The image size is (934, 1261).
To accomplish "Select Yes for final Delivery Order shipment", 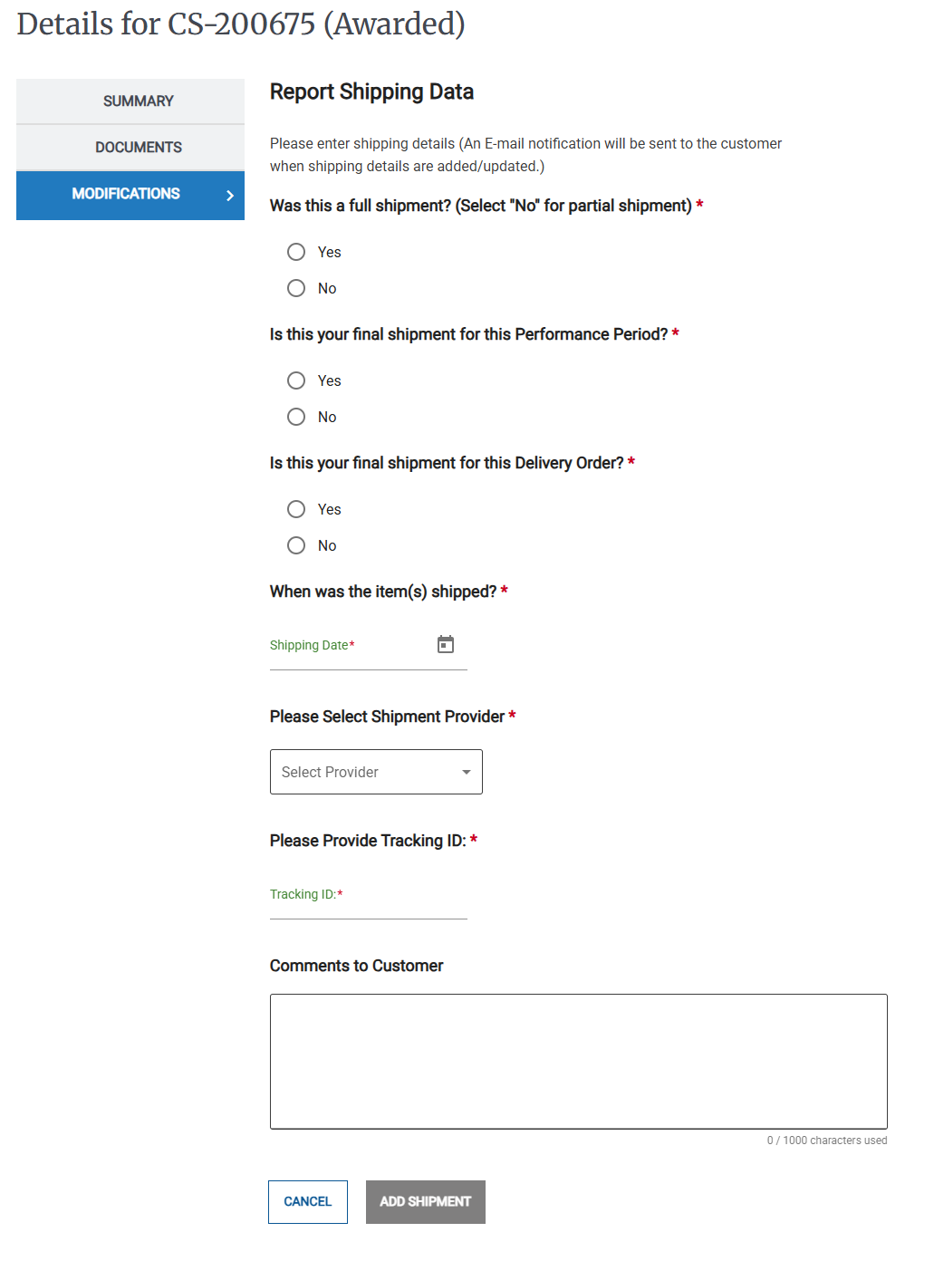I will point(295,508).
